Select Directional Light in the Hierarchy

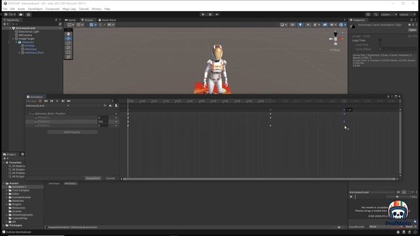[29, 31]
